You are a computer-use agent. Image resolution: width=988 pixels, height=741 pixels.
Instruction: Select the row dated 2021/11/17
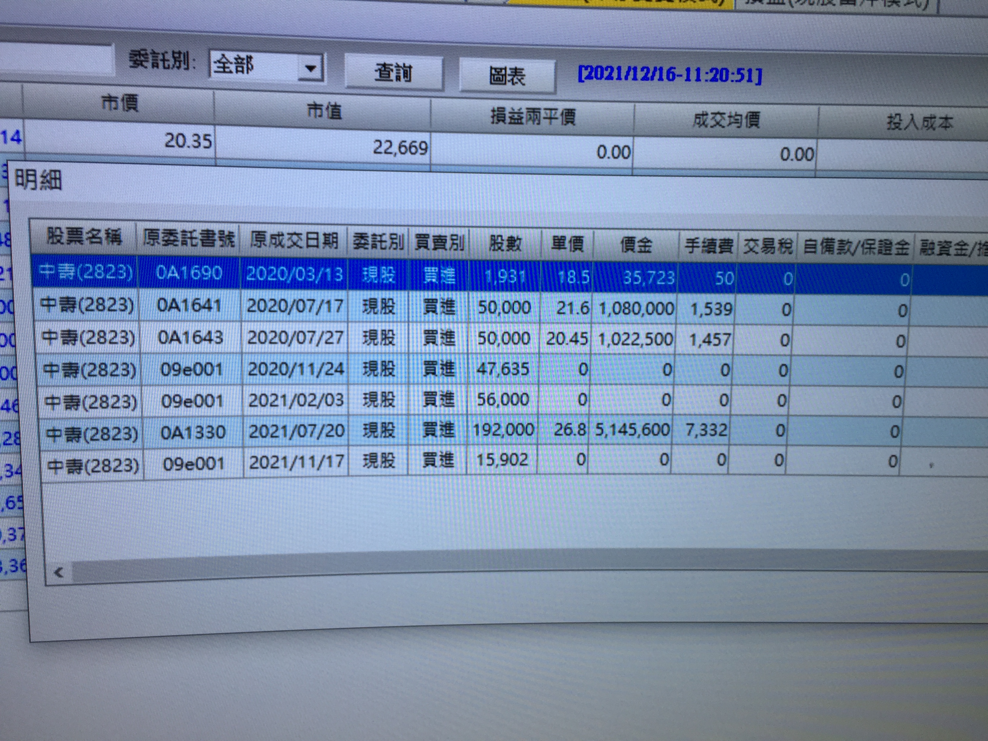click(x=297, y=462)
